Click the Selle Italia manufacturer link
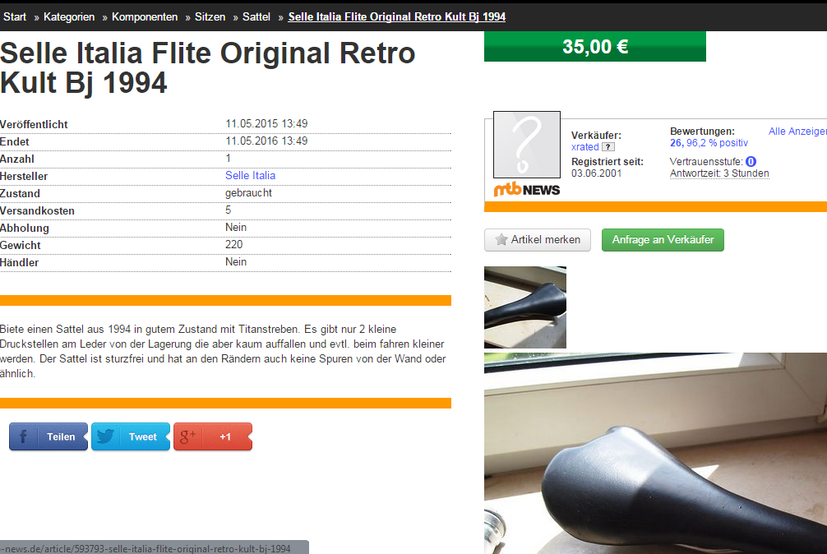 251,176
